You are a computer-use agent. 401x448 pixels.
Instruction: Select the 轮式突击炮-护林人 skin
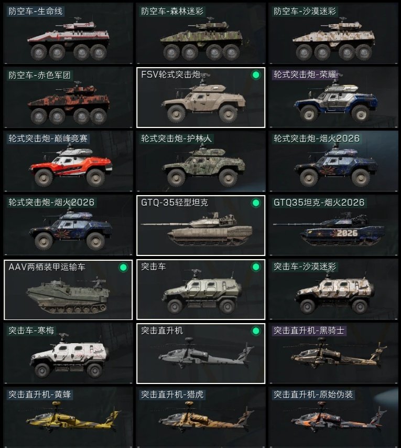pos(201,161)
